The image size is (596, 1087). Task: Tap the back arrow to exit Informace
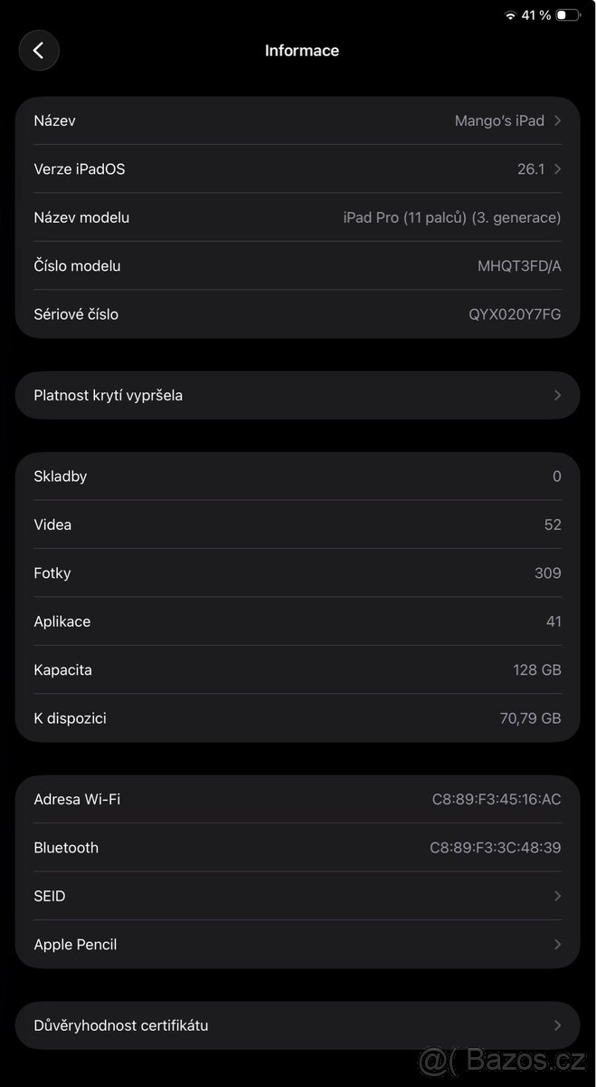coord(39,50)
